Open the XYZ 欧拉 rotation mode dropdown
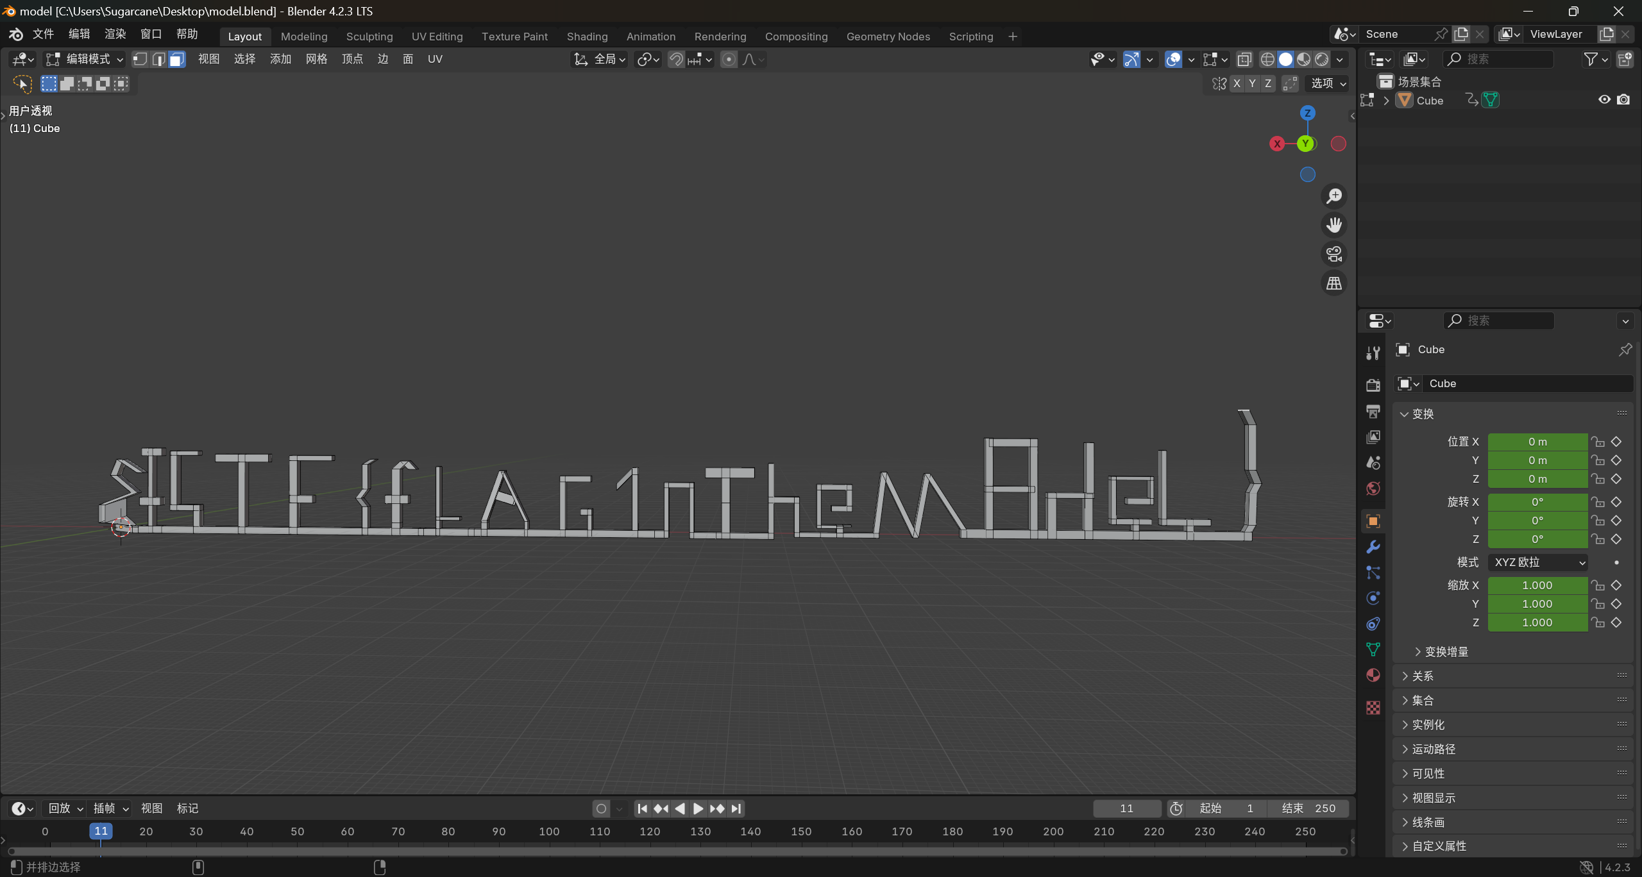Screen dimensions: 1642x877 click(1537, 562)
